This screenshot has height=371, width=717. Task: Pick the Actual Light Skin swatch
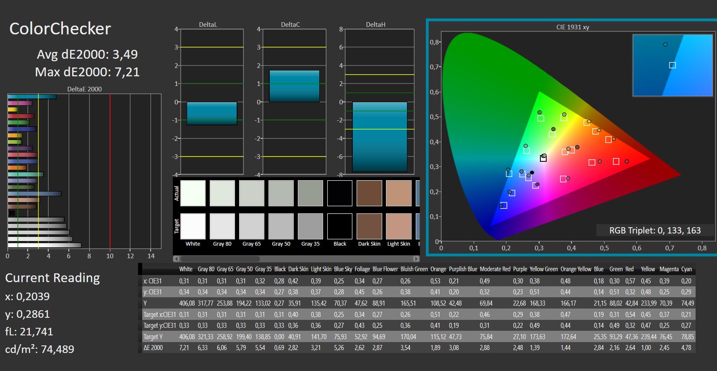tap(399, 193)
